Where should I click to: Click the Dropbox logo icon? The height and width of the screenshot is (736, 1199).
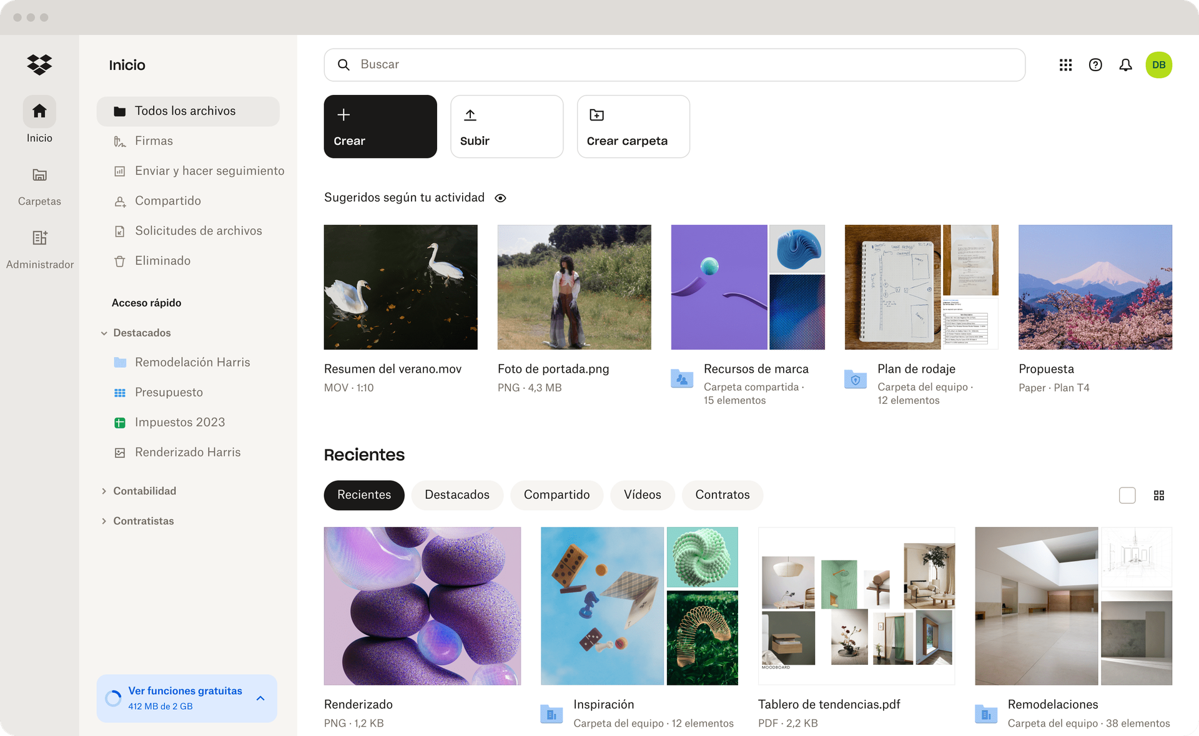[x=39, y=64]
